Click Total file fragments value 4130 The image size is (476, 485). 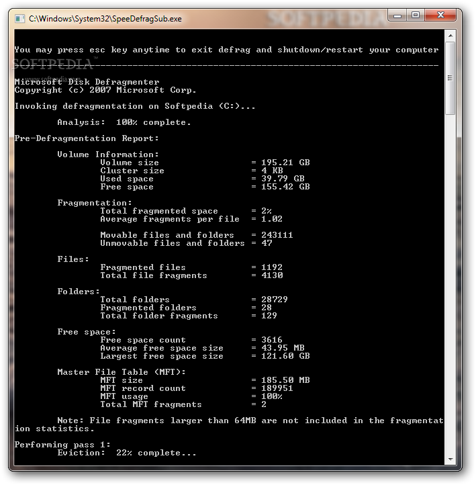[x=272, y=275]
